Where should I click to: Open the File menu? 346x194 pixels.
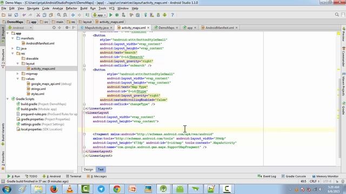coord(4,9)
